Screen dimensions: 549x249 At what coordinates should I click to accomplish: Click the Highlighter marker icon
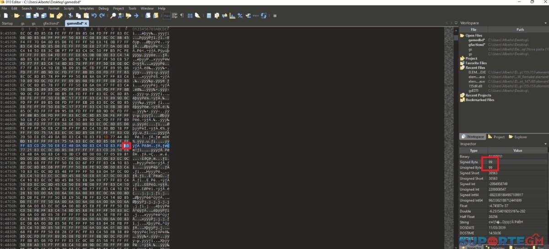(x=198, y=16)
